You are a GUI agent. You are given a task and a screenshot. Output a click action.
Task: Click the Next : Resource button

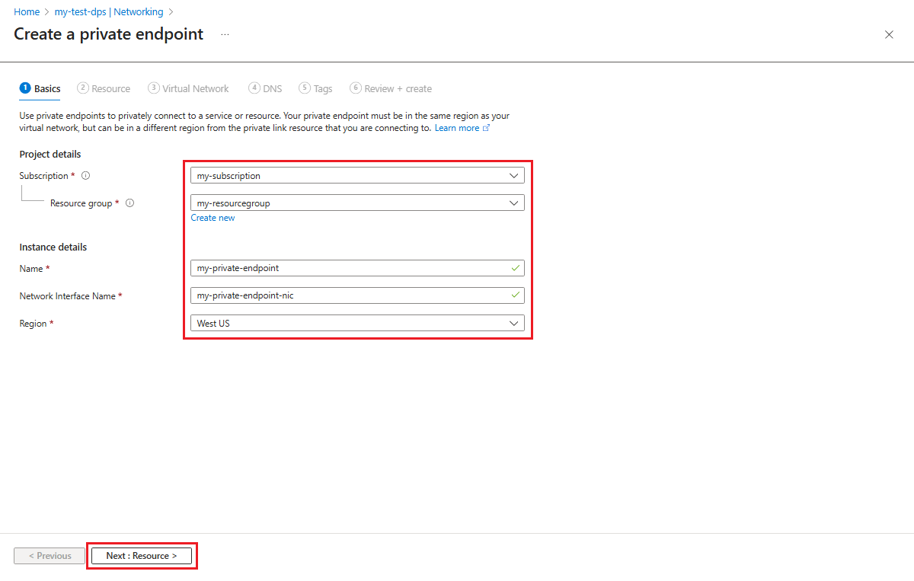click(142, 555)
